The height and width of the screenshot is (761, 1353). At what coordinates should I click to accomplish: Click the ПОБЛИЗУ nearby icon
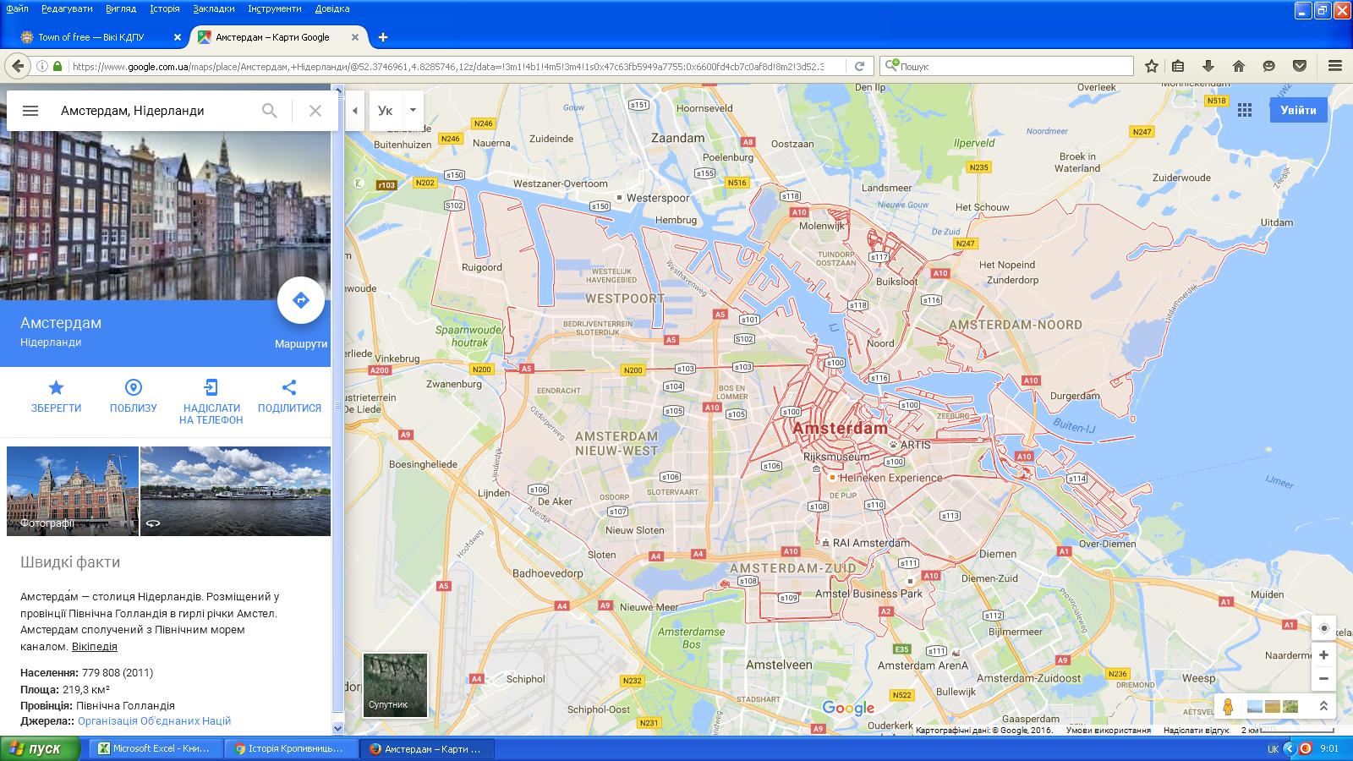[133, 387]
